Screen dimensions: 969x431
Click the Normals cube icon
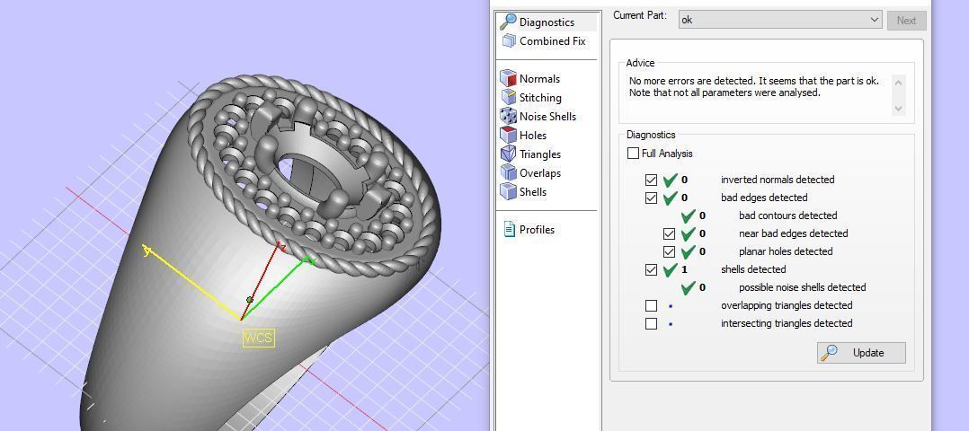(x=508, y=78)
